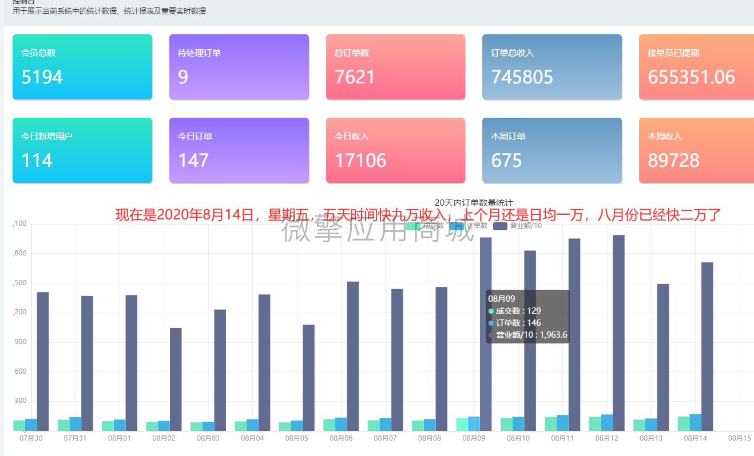Click the 营业额 bar for 07月31
This screenshot has height=456, width=754.
(87, 363)
